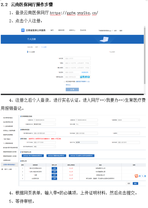The image size is (148, 208).
Task: Select 互动交流 in the top navigation
Action: (83, 30)
